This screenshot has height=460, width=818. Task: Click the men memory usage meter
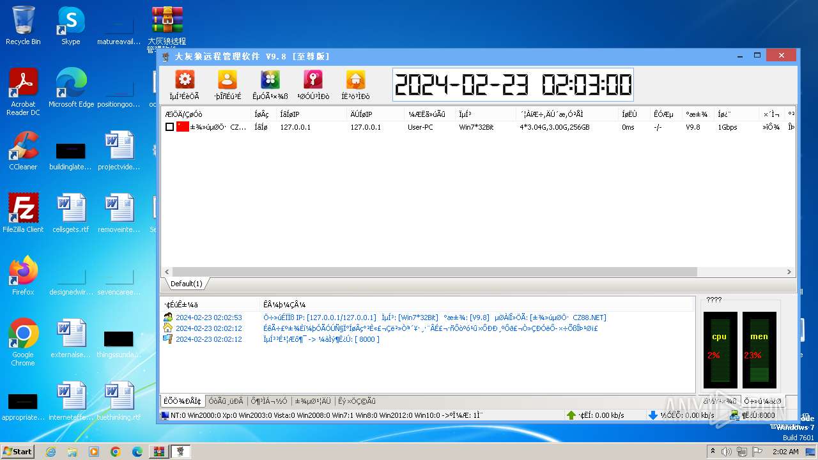[x=759, y=350]
